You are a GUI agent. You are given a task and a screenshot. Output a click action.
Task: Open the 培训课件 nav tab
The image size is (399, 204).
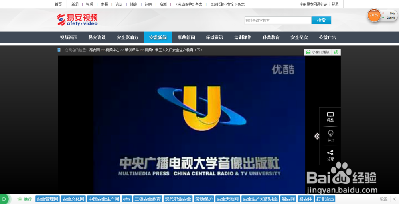coord(243,37)
